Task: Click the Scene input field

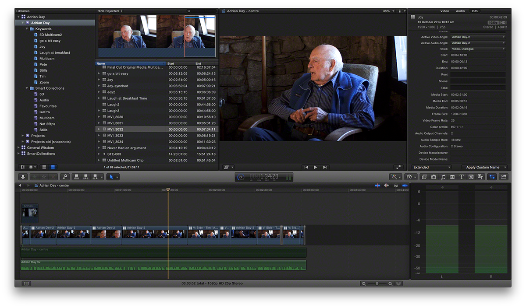Action: tap(478, 81)
